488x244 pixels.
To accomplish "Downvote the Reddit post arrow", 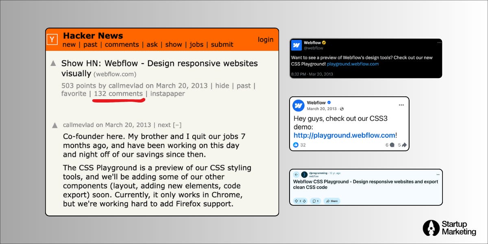I will pyautogui.click(x=304, y=201).
